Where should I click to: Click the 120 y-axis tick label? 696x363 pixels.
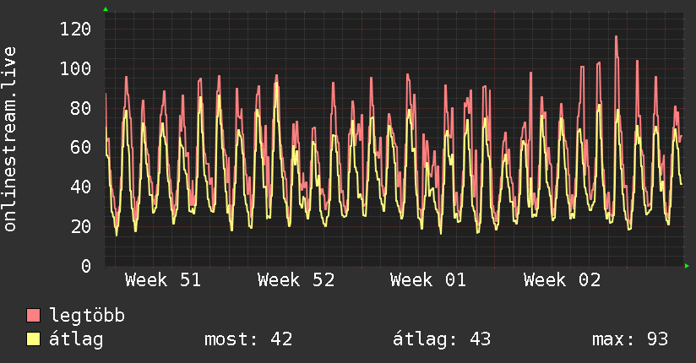tap(76, 30)
